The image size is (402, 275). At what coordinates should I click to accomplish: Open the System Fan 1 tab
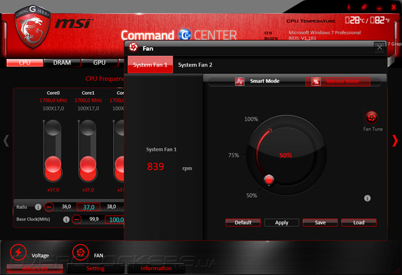150,65
